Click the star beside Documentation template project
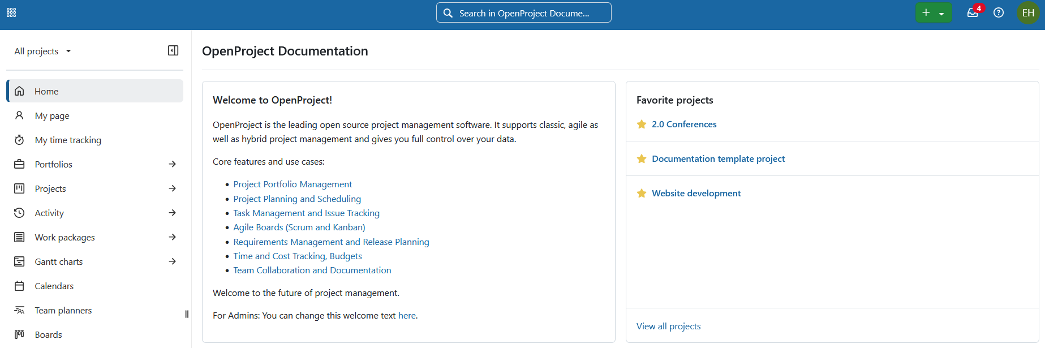Viewport: 1045px width, 348px height. [x=642, y=159]
